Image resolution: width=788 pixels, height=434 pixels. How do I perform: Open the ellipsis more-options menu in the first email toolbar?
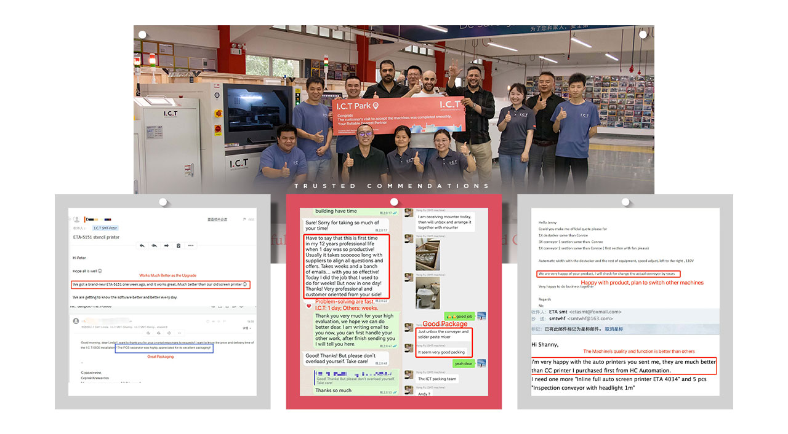tap(190, 245)
